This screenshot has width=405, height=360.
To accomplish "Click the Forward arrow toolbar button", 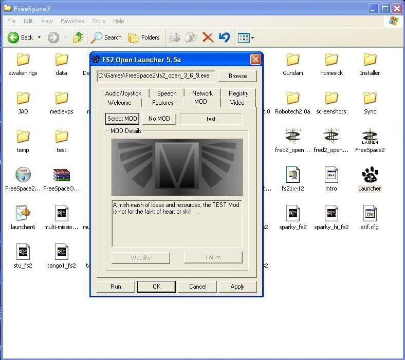I will click(x=53, y=37).
